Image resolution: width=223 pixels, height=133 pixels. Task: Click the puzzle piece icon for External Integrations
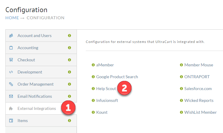tap(11, 109)
